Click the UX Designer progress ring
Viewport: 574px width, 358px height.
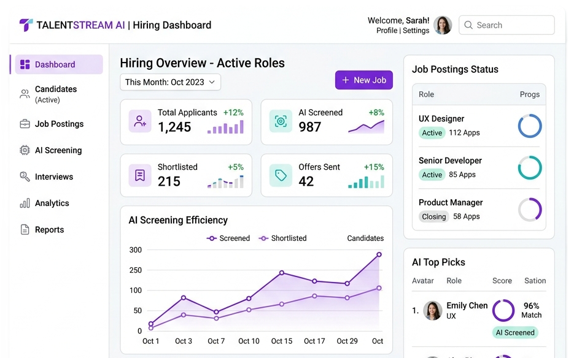point(530,126)
